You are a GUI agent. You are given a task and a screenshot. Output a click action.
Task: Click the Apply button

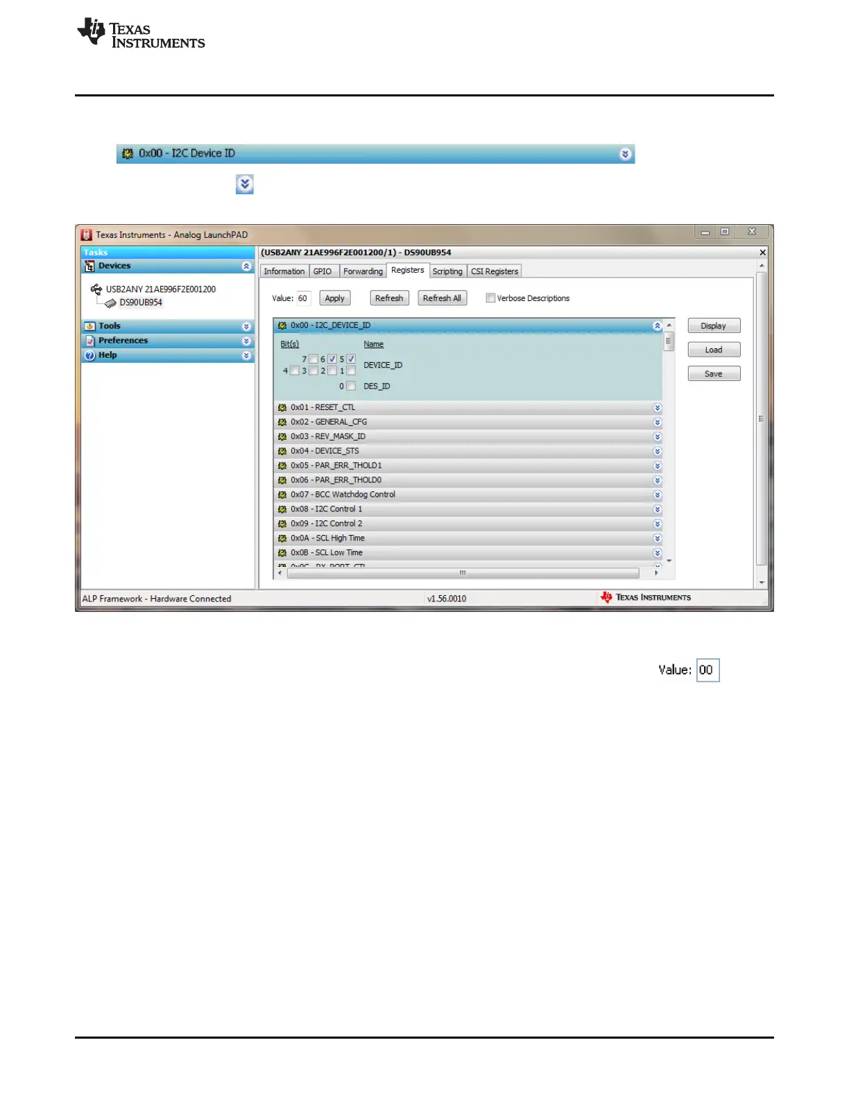pyautogui.click(x=334, y=298)
